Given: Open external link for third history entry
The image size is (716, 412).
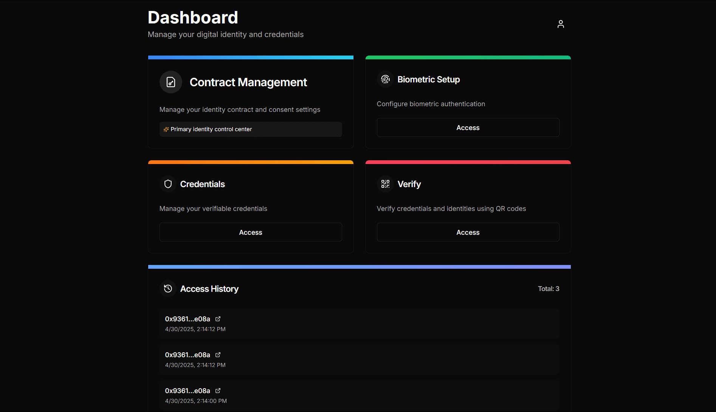Looking at the screenshot, I should (218, 391).
